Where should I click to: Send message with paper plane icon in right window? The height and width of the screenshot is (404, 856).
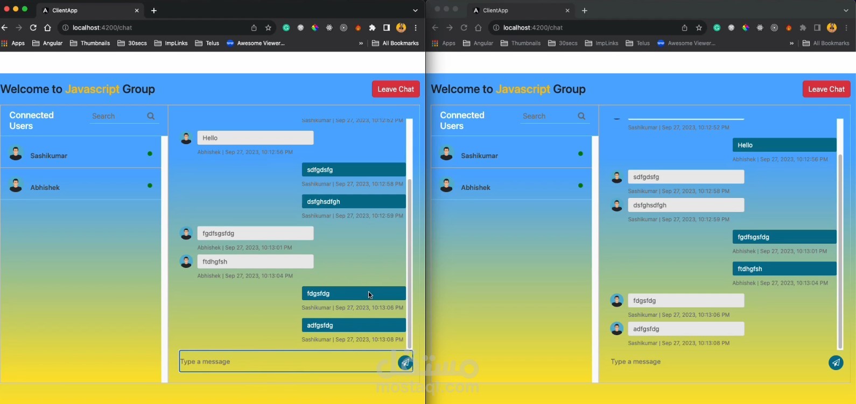coord(836,363)
